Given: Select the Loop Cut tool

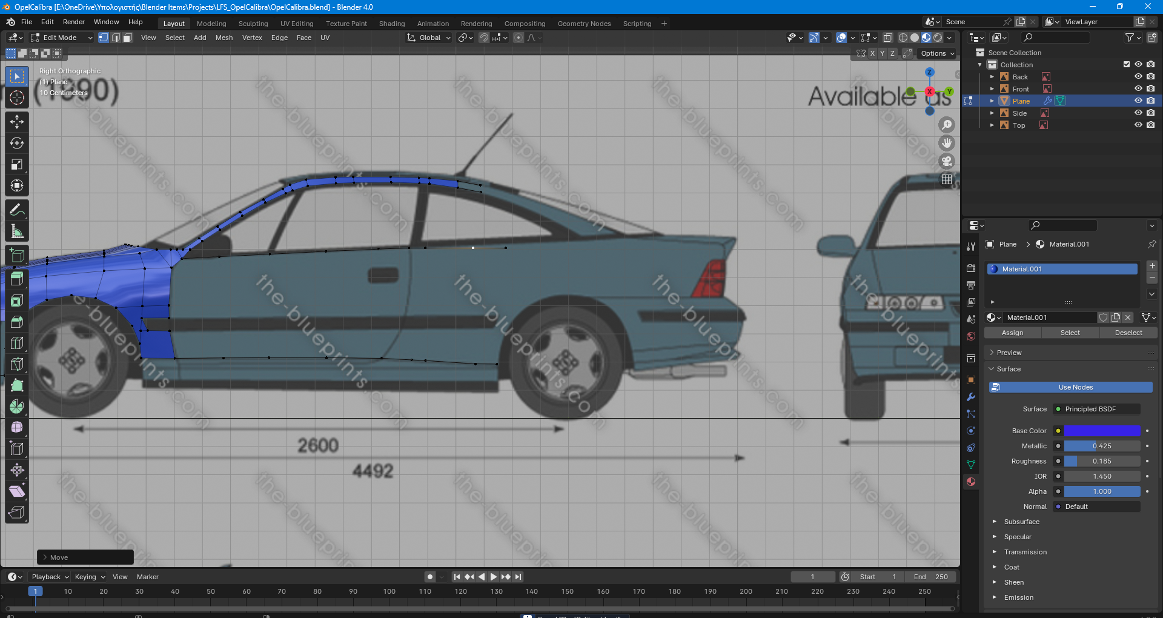Looking at the screenshot, I should (17, 343).
